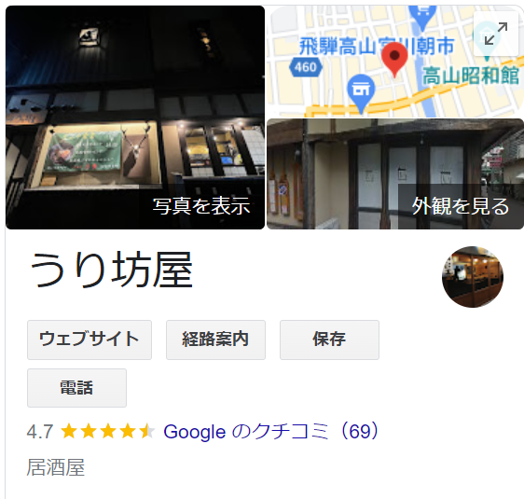Screen dimensions: 524x499
Task: Expand the map with the arrows icon
Action: tap(496, 34)
